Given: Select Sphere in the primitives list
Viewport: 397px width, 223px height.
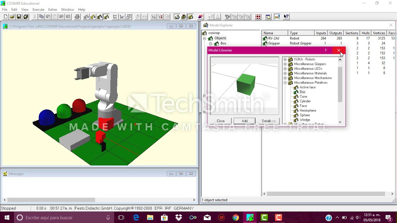Looking at the screenshot, I should 305,115.
